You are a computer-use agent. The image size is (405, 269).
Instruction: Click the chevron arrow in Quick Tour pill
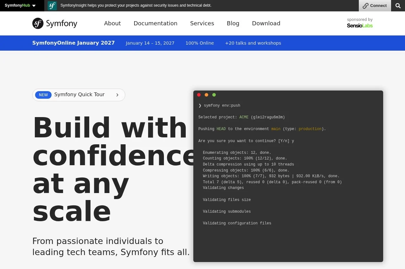point(117,95)
